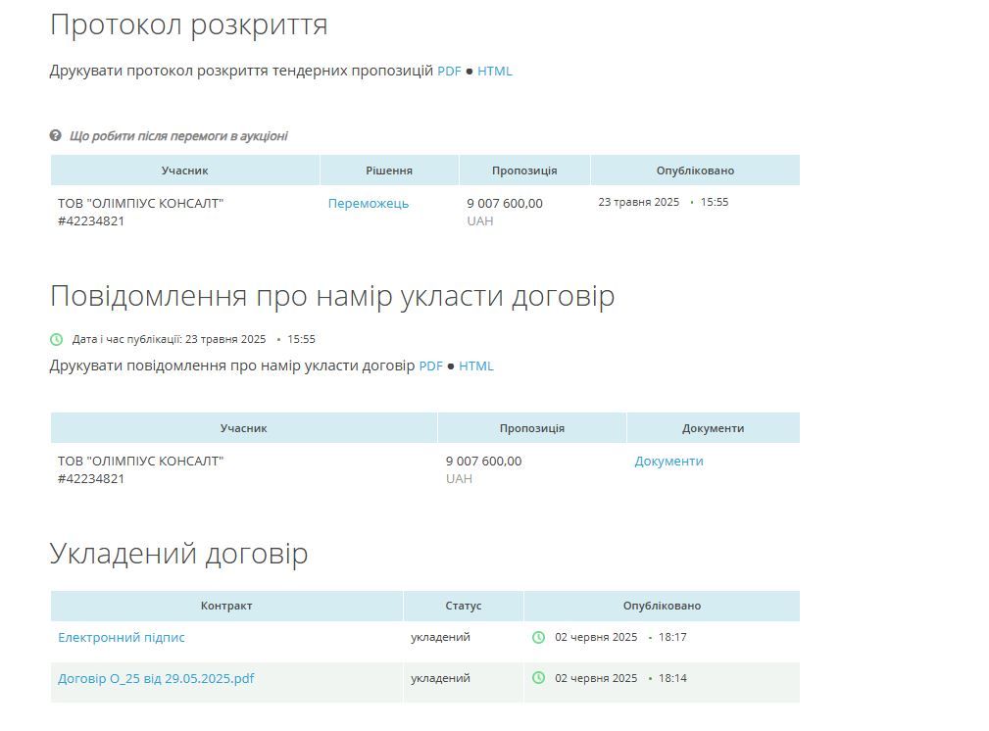989x731 pixels.
Task: Click the Учасник column header
Action: pyautogui.click(x=186, y=170)
